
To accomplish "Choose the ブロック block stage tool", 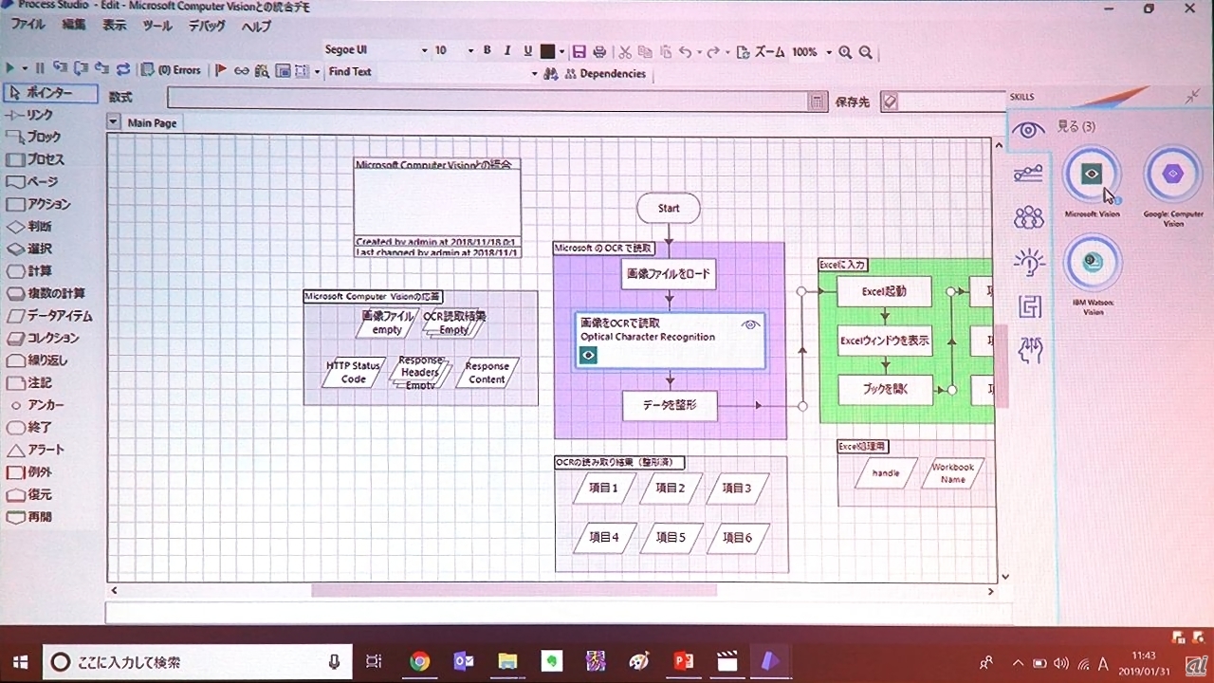I will tap(34, 138).
